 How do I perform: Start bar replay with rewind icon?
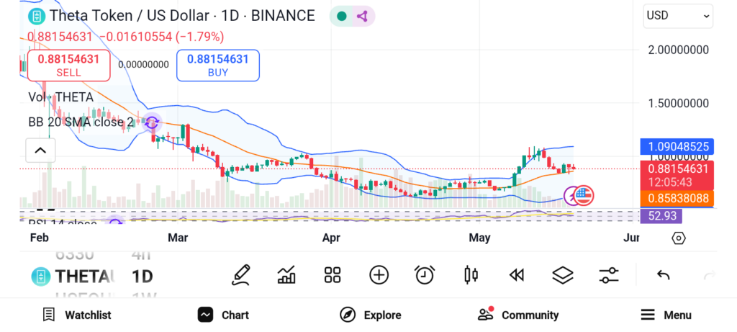516,274
